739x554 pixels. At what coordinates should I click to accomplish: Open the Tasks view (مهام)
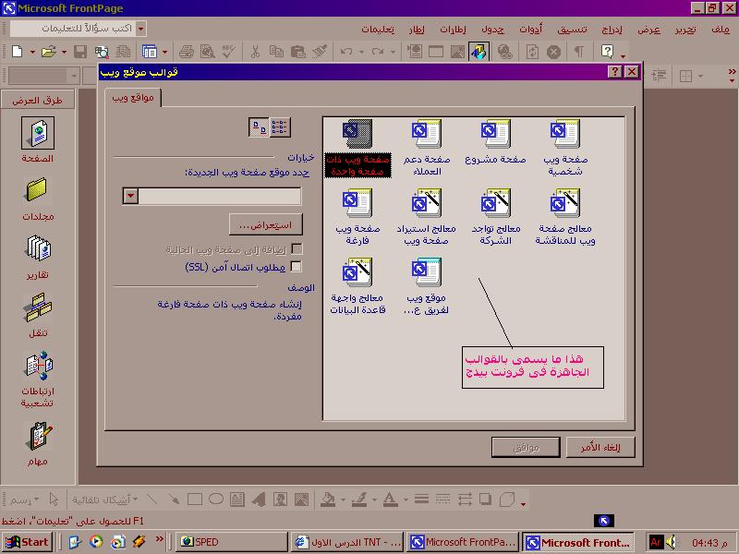click(38, 444)
